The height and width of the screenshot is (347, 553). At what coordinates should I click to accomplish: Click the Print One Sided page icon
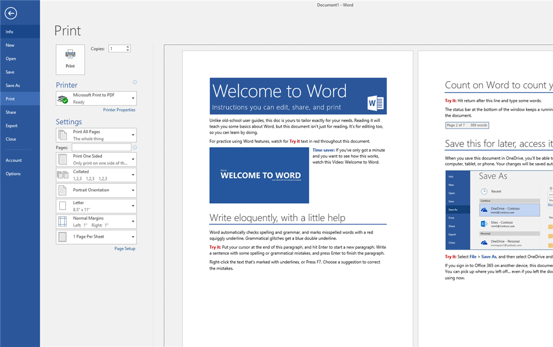point(63,159)
